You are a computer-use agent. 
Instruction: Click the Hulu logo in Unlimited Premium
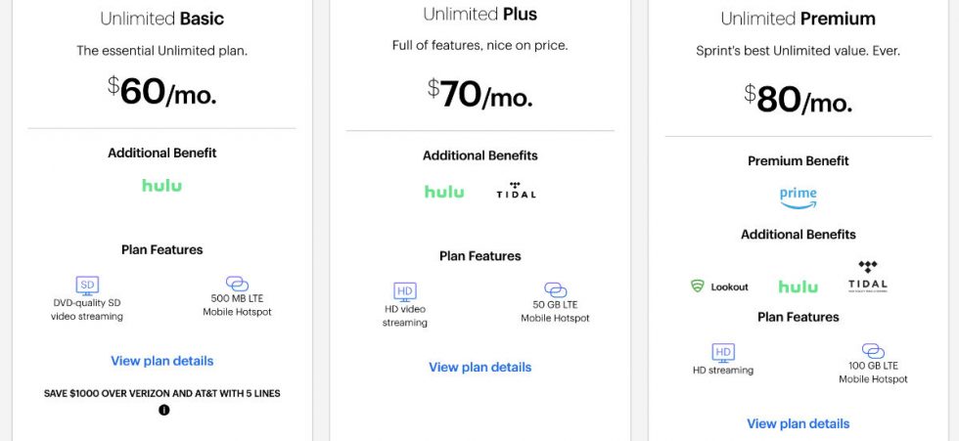click(798, 287)
